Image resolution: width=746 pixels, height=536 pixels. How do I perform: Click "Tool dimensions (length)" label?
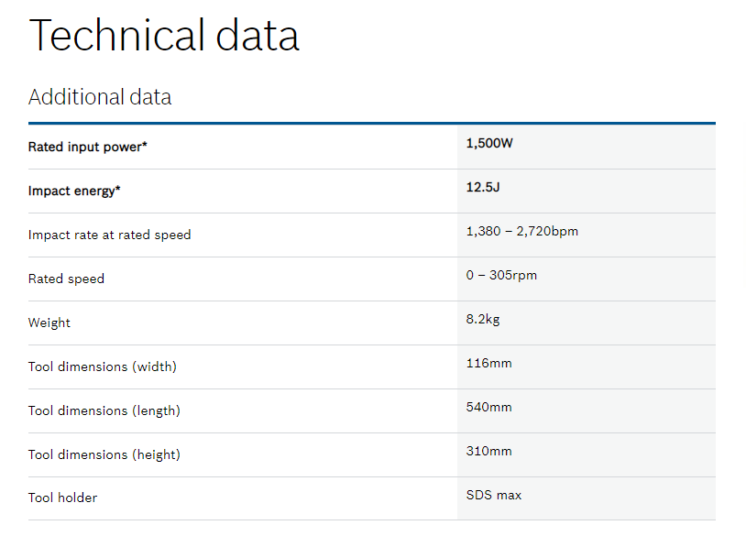tap(104, 410)
